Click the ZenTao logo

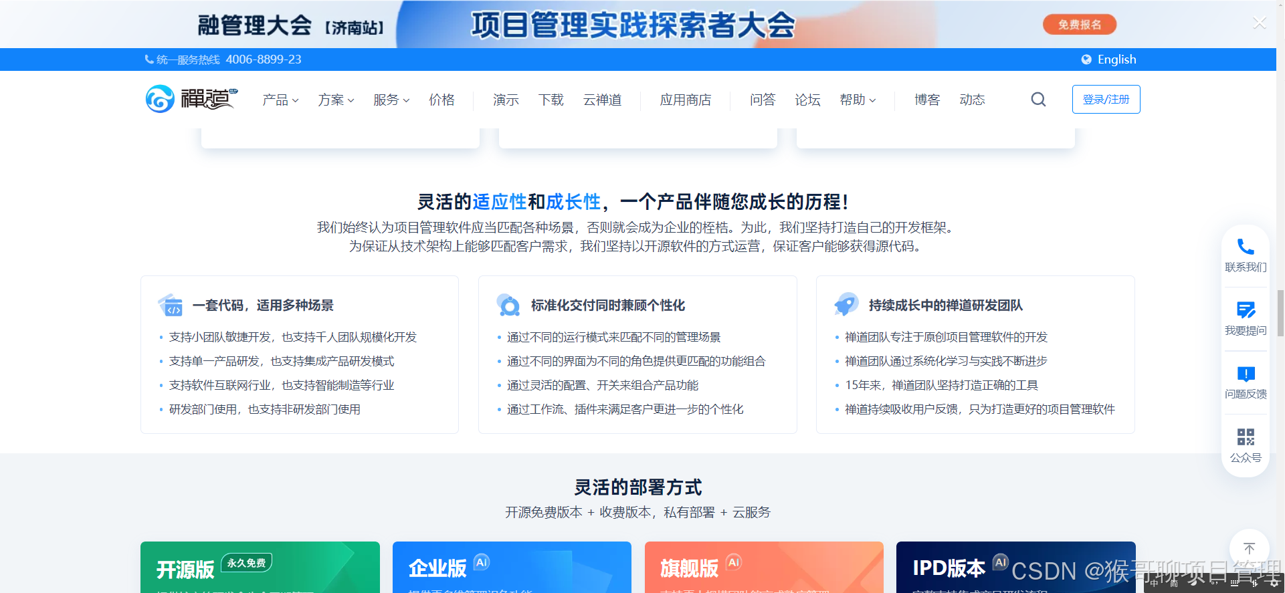tap(192, 99)
